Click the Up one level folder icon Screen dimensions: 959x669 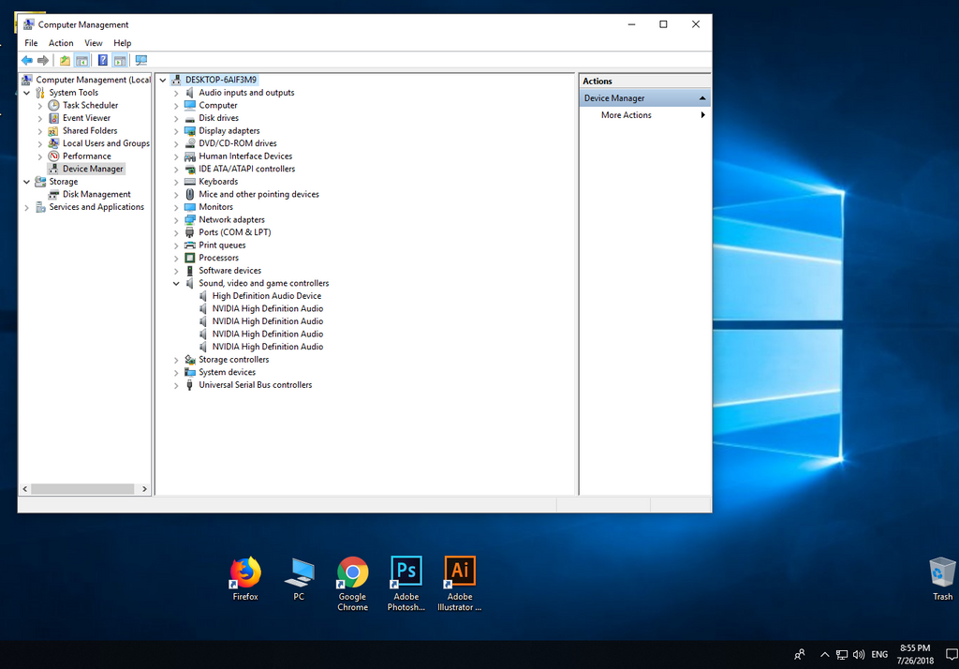click(x=65, y=61)
